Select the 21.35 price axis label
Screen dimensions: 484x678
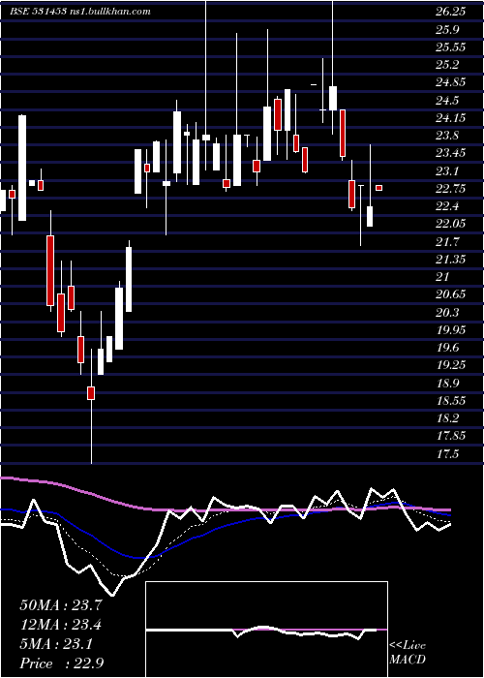(450, 259)
